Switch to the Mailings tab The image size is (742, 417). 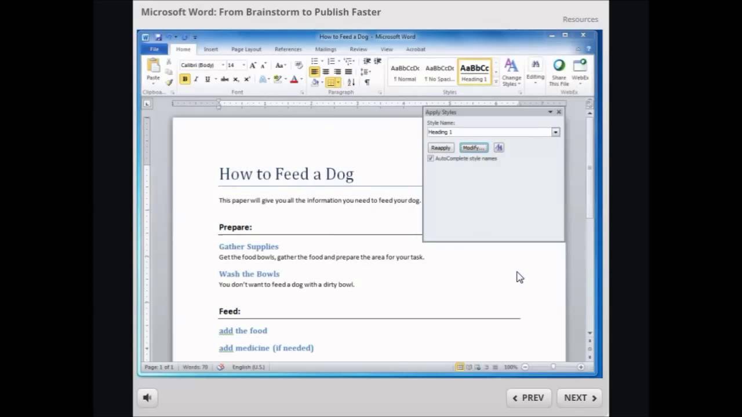click(326, 49)
